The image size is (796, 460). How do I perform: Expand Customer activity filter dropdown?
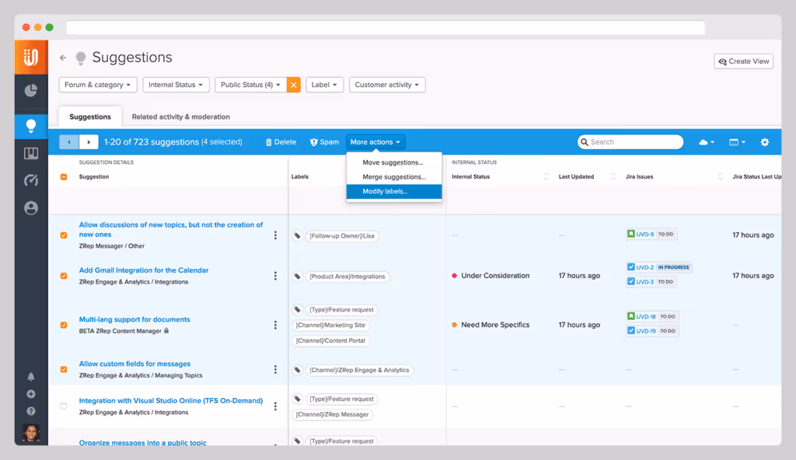tap(387, 85)
